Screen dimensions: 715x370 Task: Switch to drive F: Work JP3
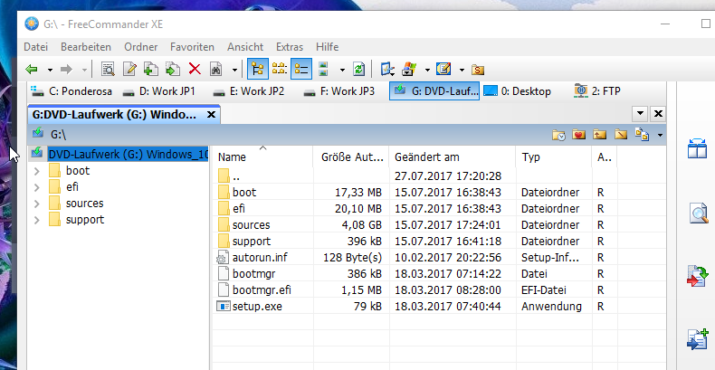(339, 91)
